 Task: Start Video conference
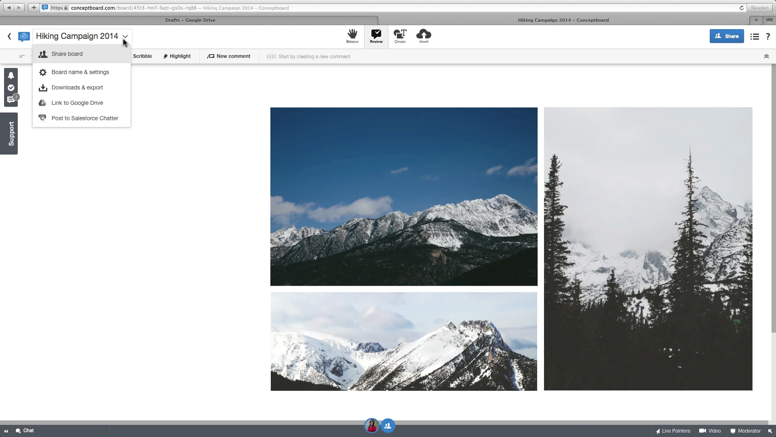click(710, 431)
